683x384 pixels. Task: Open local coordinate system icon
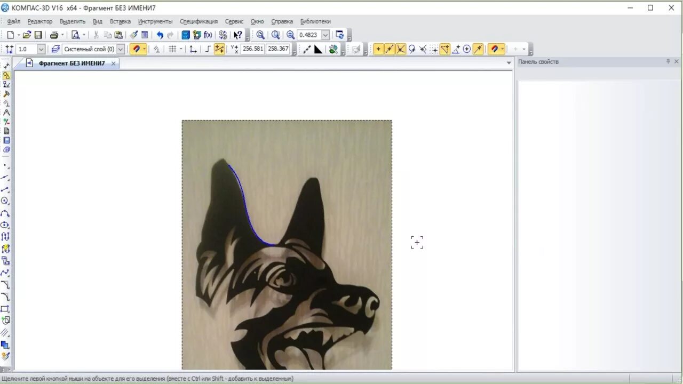(x=193, y=49)
